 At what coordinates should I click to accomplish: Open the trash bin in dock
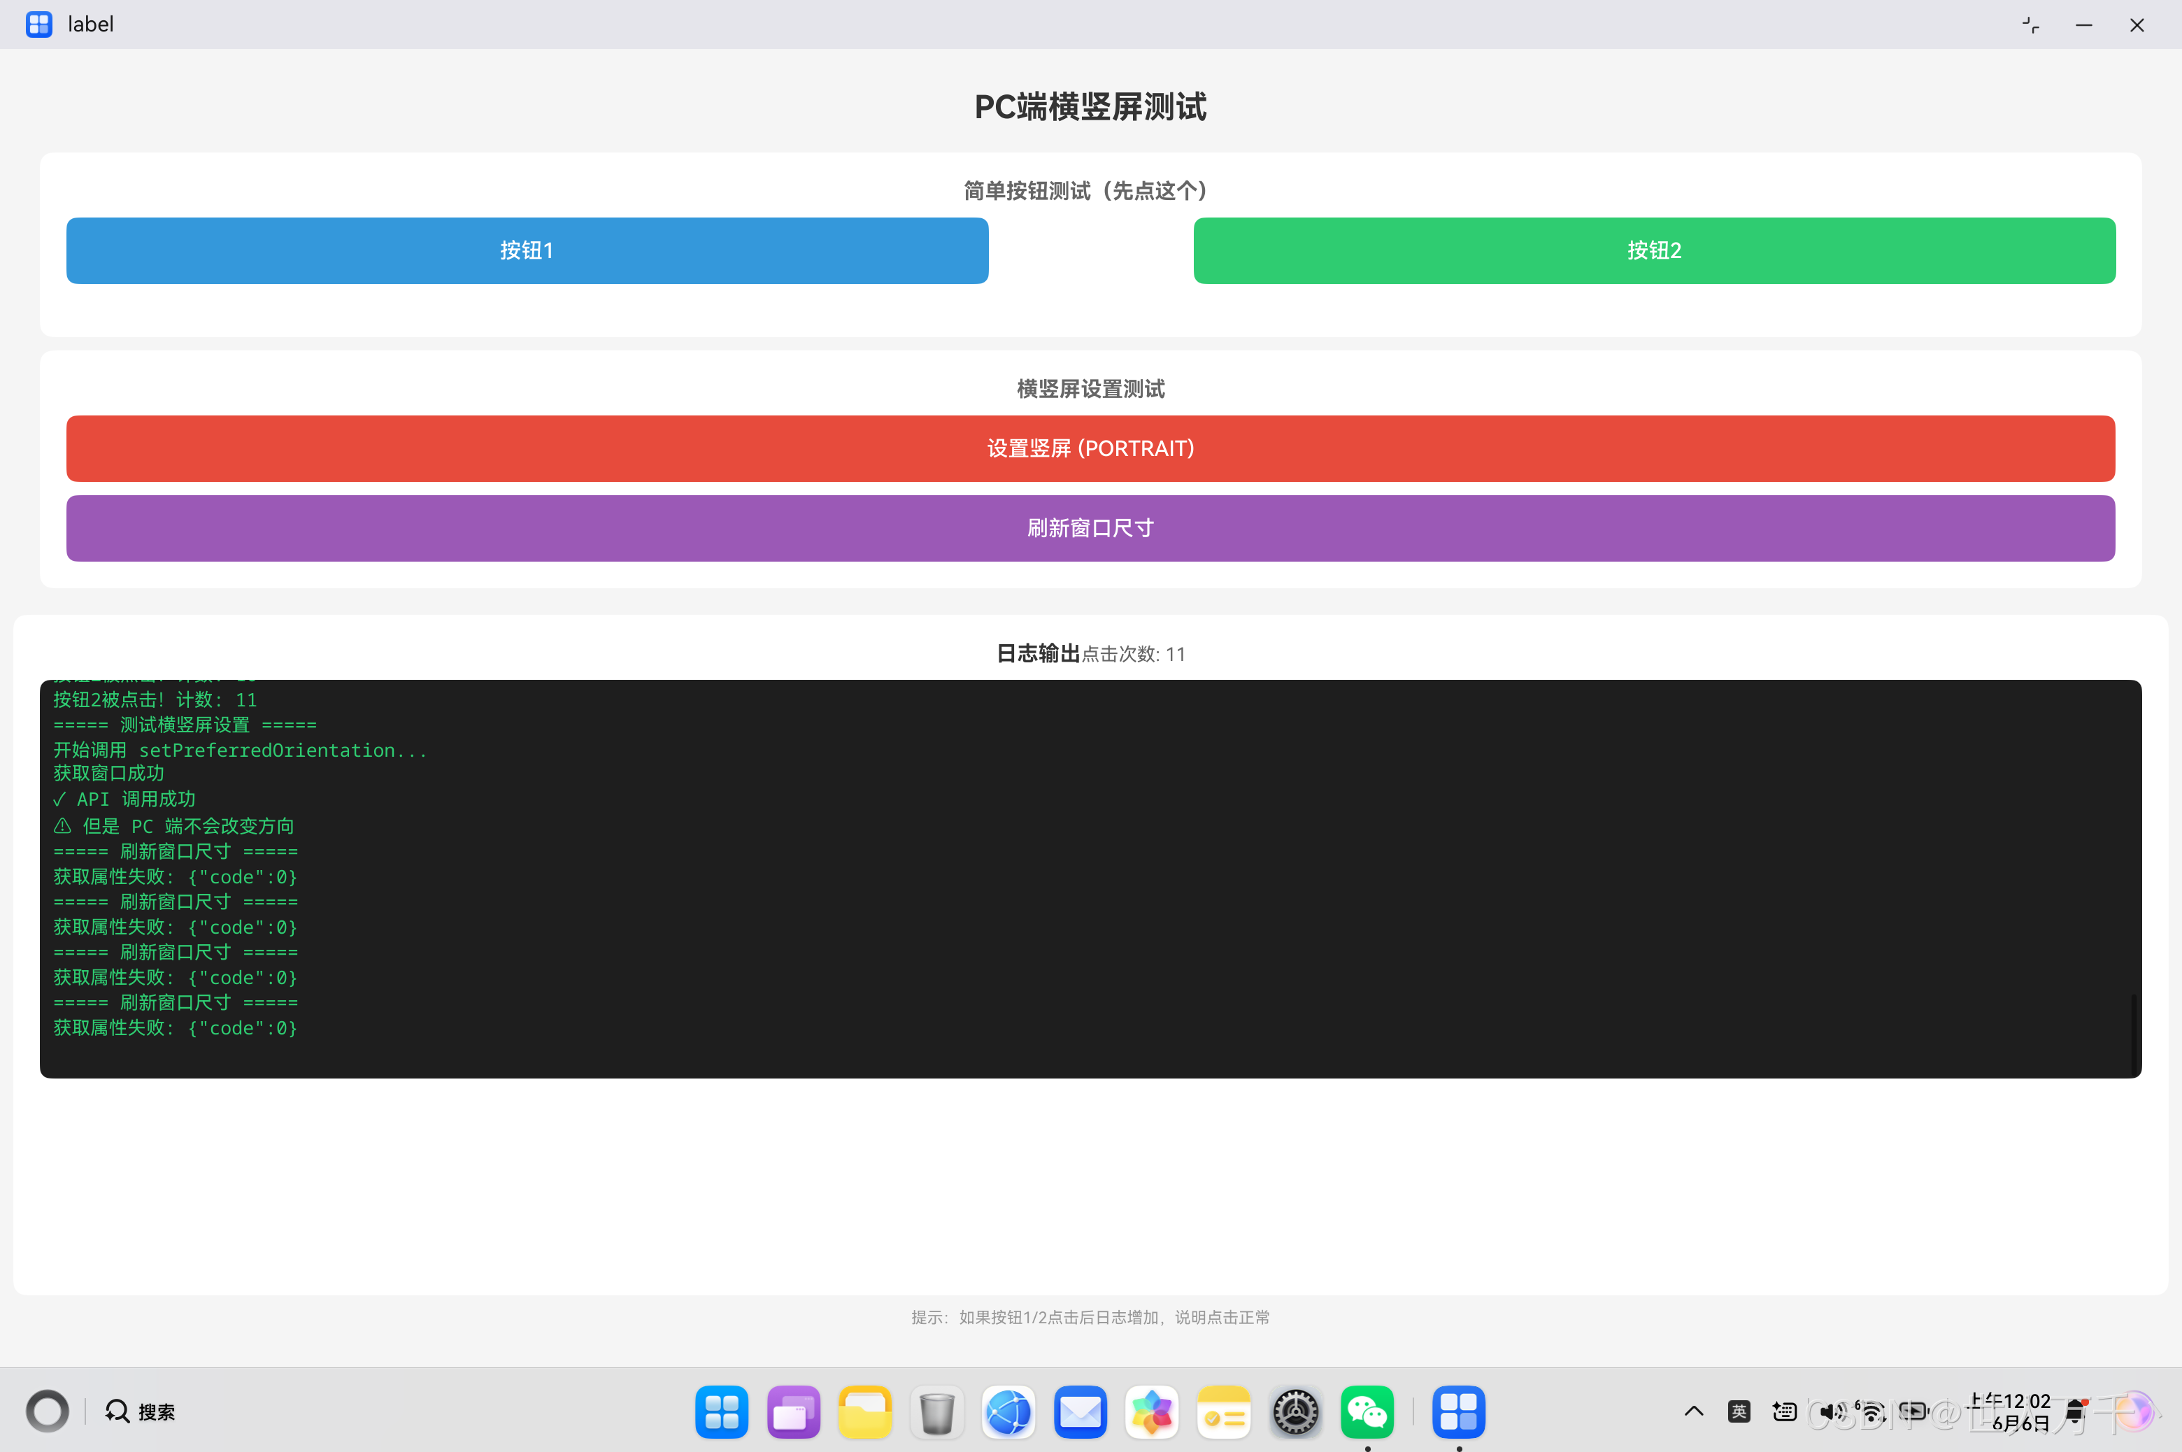coord(937,1411)
